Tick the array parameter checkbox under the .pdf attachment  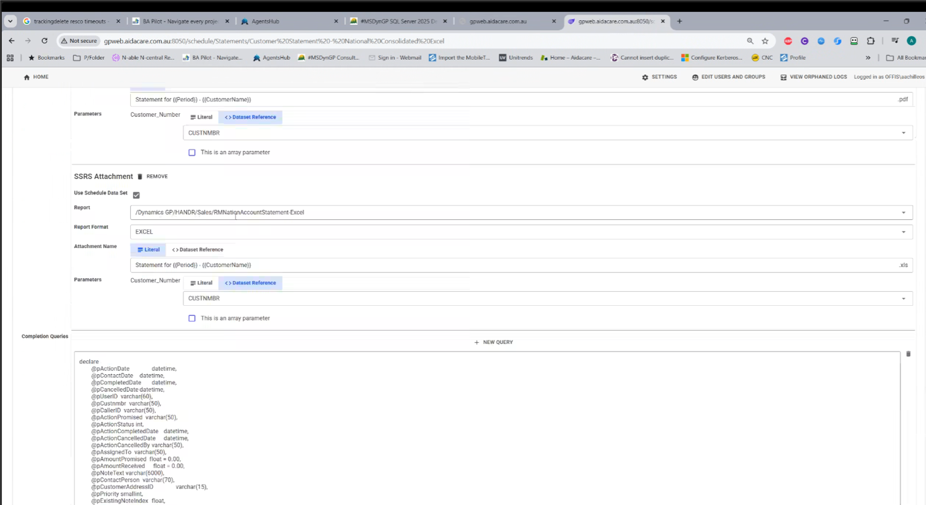tap(192, 152)
